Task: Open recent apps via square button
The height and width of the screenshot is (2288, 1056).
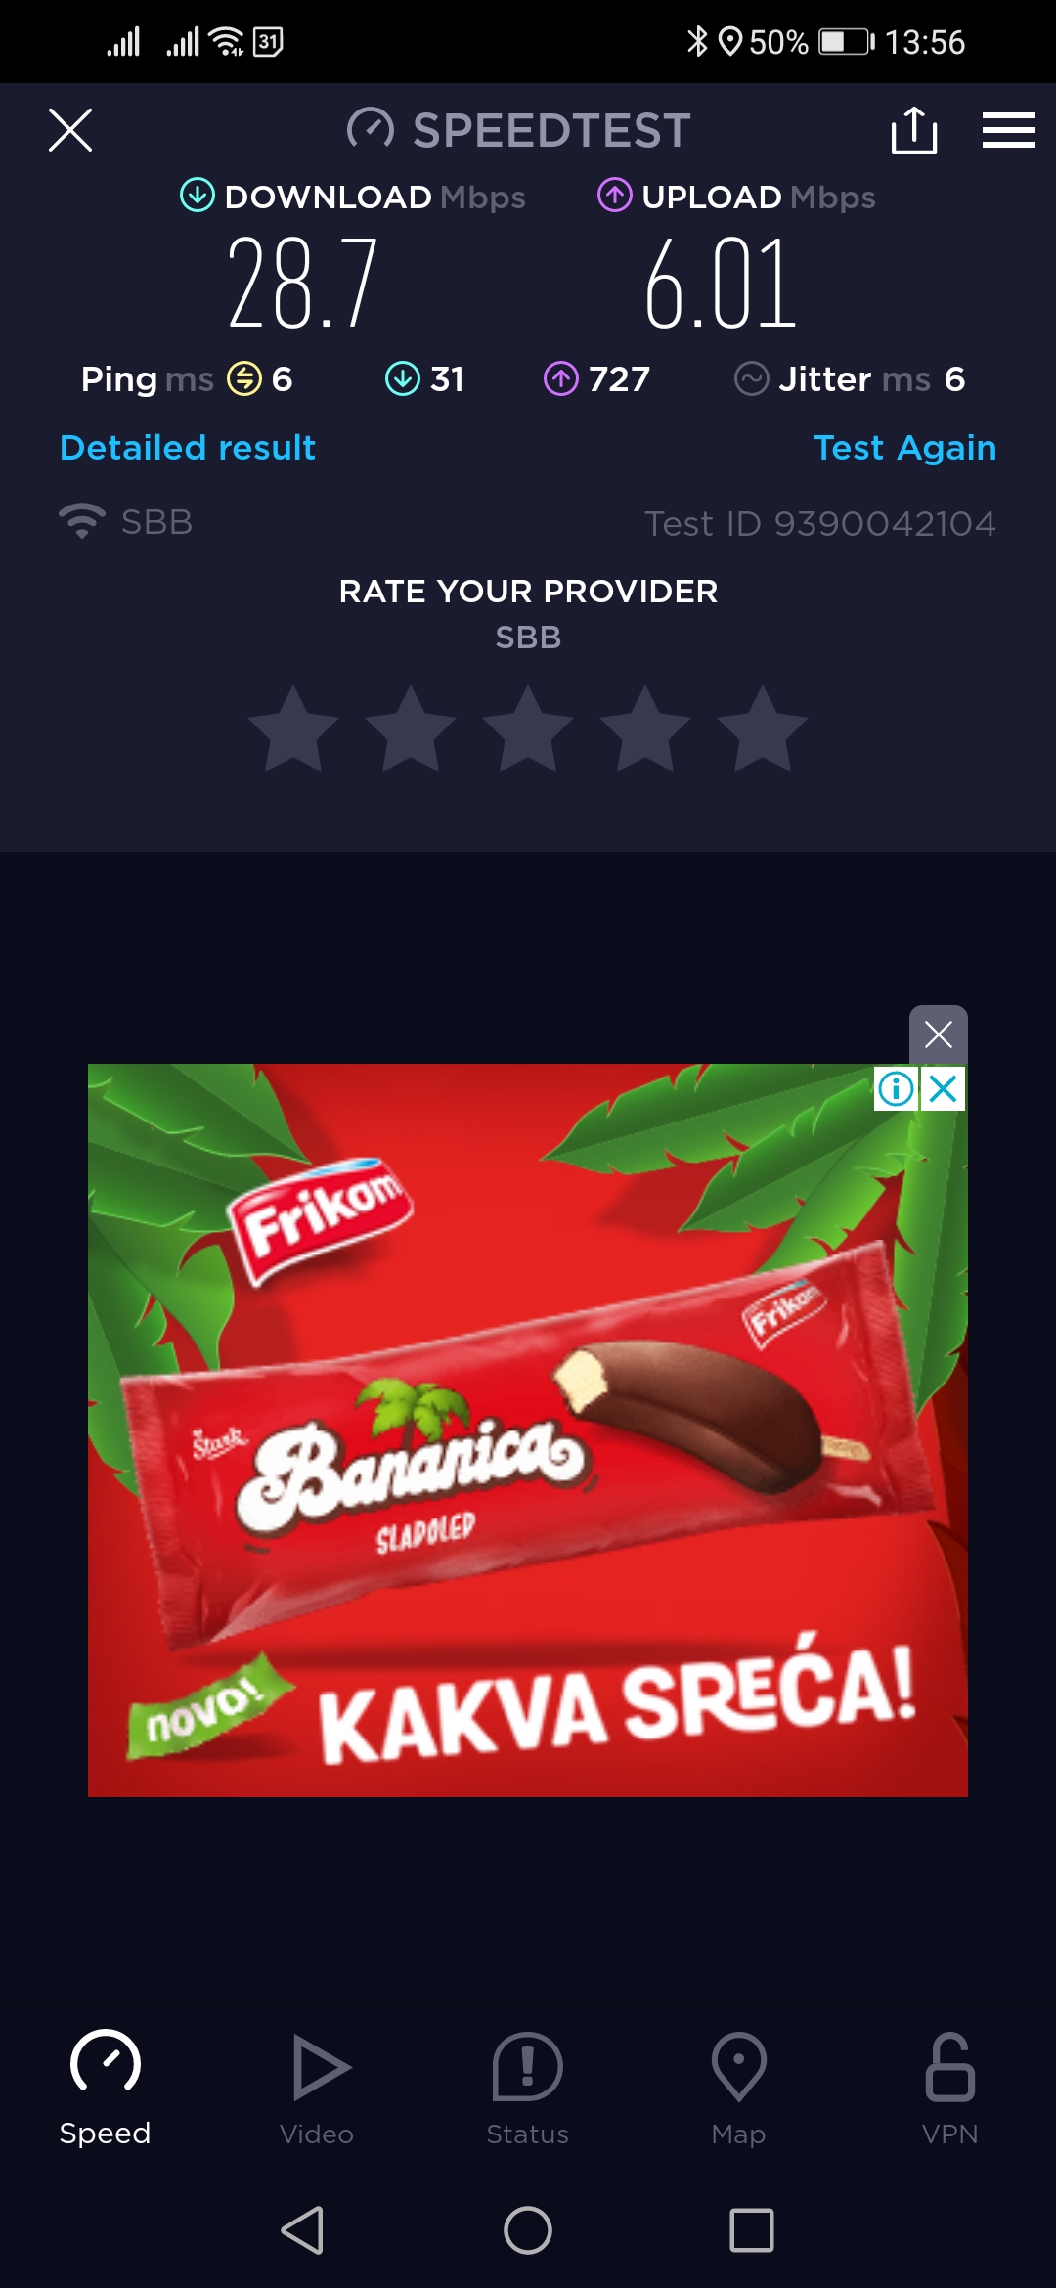Action: pos(752,2230)
